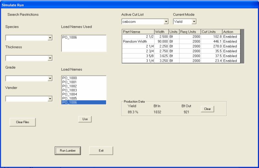The image size is (259, 168).
Task: Select the 2 1/4 part name cell
Action: pyautogui.click(x=138, y=46)
